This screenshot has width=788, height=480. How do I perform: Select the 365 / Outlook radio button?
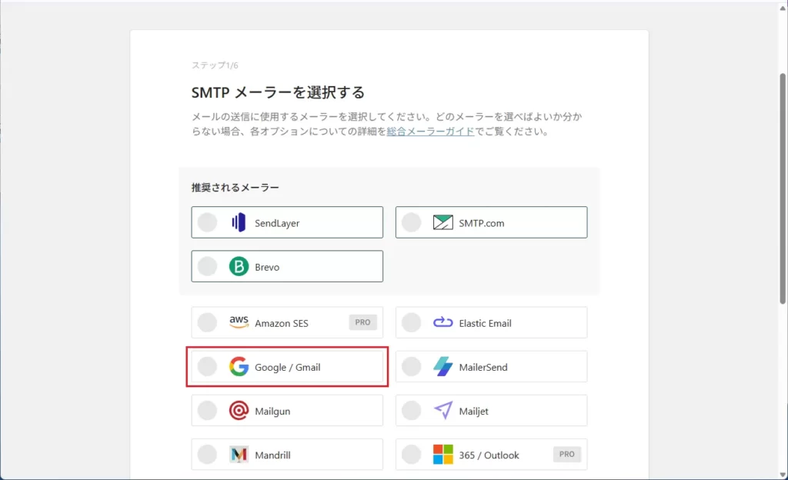point(411,455)
